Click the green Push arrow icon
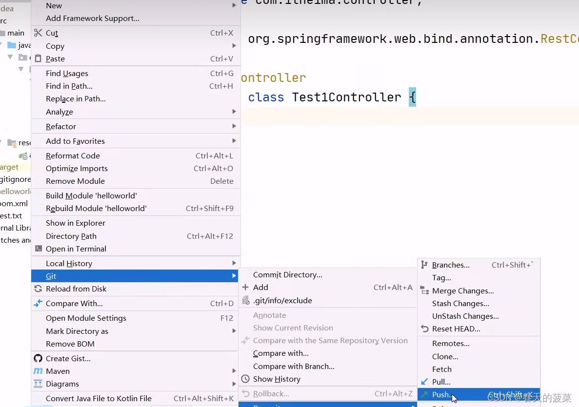 coord(424,394)
